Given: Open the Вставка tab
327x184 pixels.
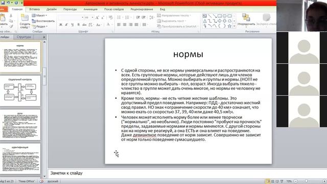Looking at the screenshot, I should point(34,9).
